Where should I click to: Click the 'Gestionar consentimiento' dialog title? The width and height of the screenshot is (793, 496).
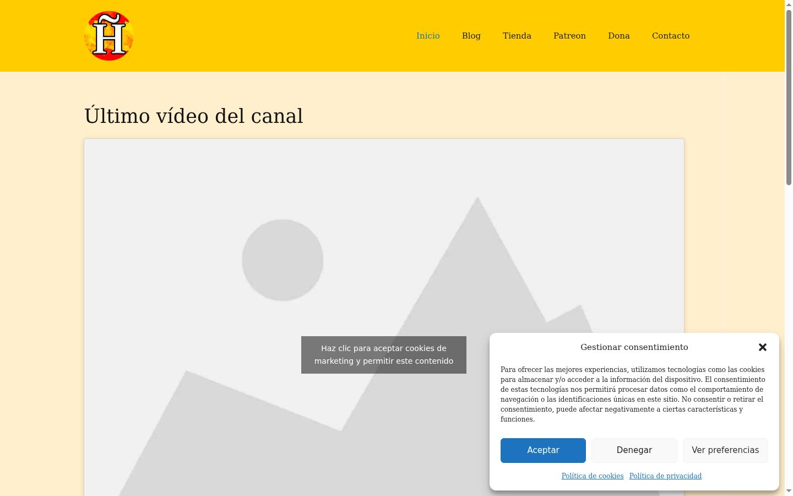coord(634,347)
